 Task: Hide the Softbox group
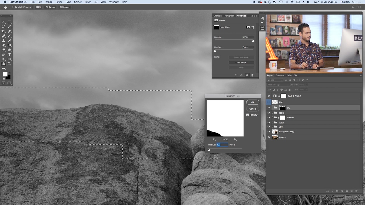pos(269,118)
